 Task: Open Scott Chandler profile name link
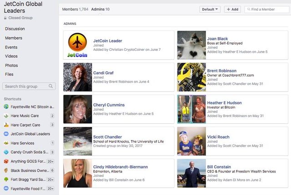pos(107,137)
